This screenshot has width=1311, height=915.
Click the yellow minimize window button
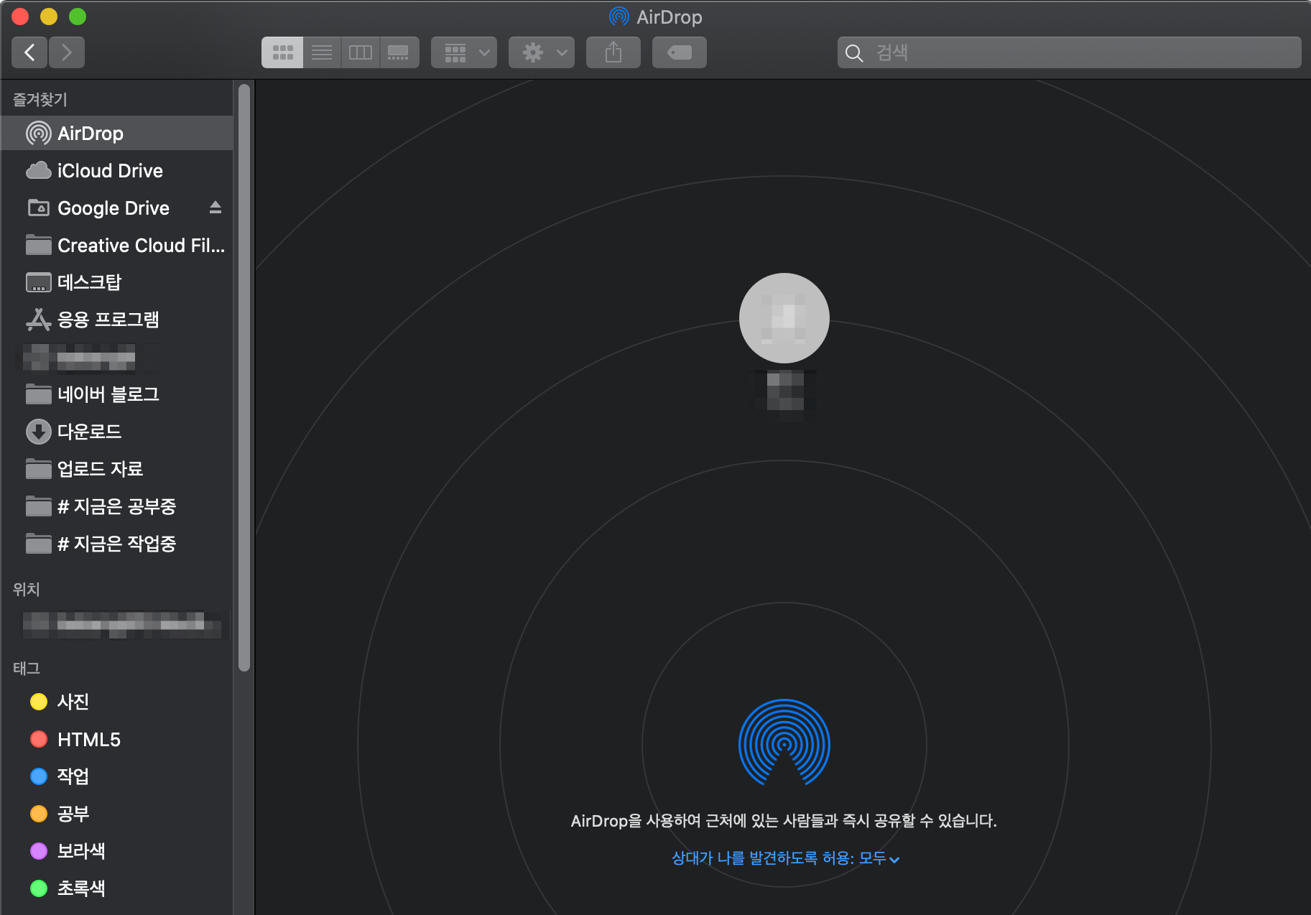[x=49, y=17]
